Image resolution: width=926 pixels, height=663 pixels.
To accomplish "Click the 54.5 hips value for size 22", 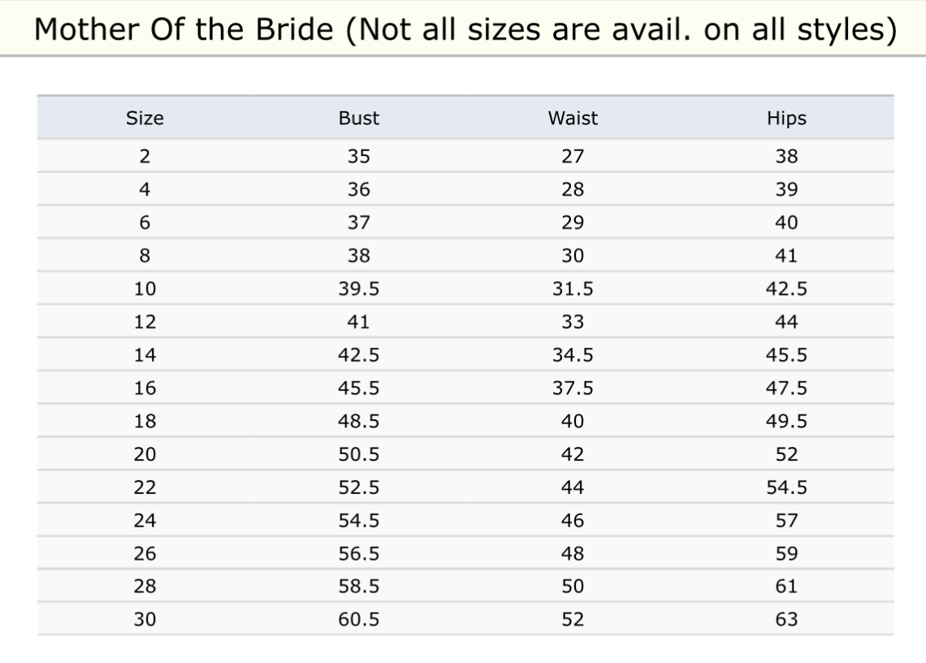I will 786,487.
